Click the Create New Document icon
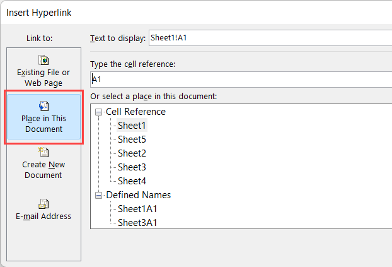Screen dimensions: 392x267 point(43,152)
